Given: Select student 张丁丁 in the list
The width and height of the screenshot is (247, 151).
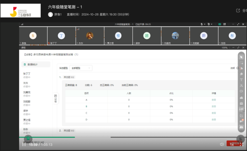Looking at the screenshot, I should (x=27, y=73).
